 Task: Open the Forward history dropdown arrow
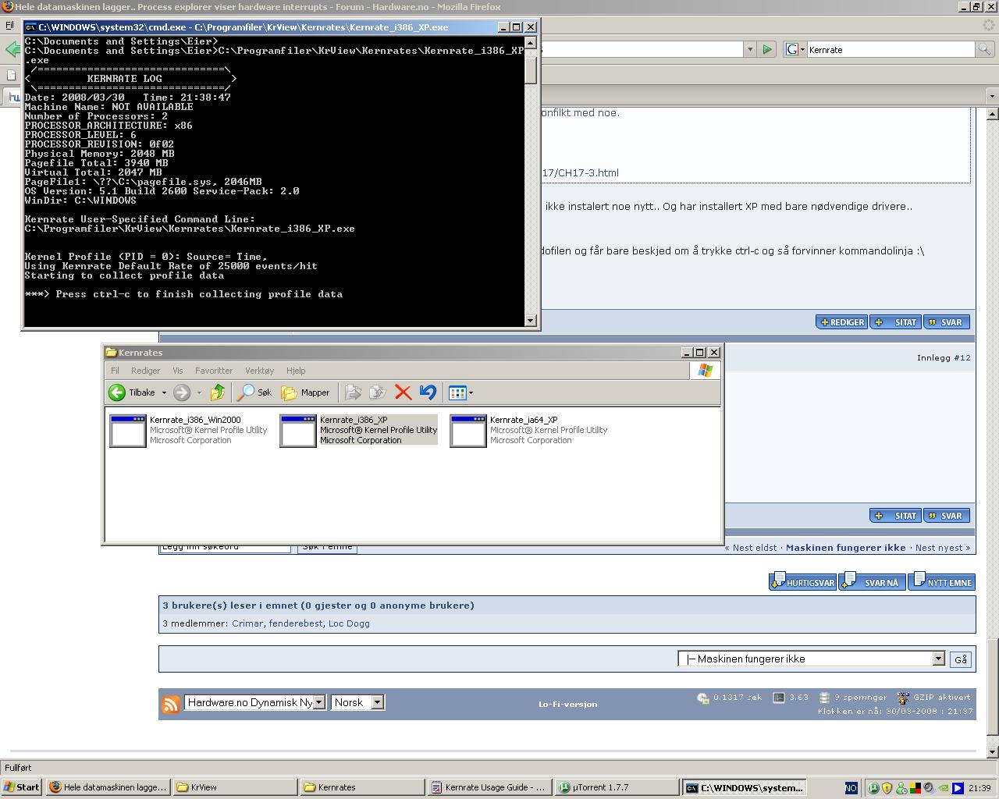[x=199, y=392]
